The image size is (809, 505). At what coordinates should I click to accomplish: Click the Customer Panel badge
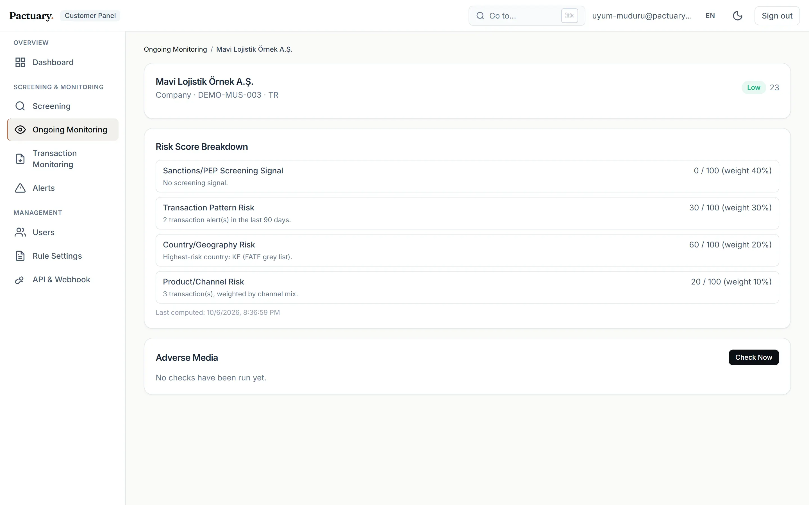tap(90, 16)
